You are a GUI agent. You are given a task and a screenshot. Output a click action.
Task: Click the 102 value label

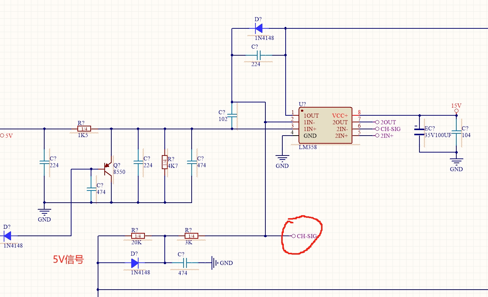click(222, 119)
